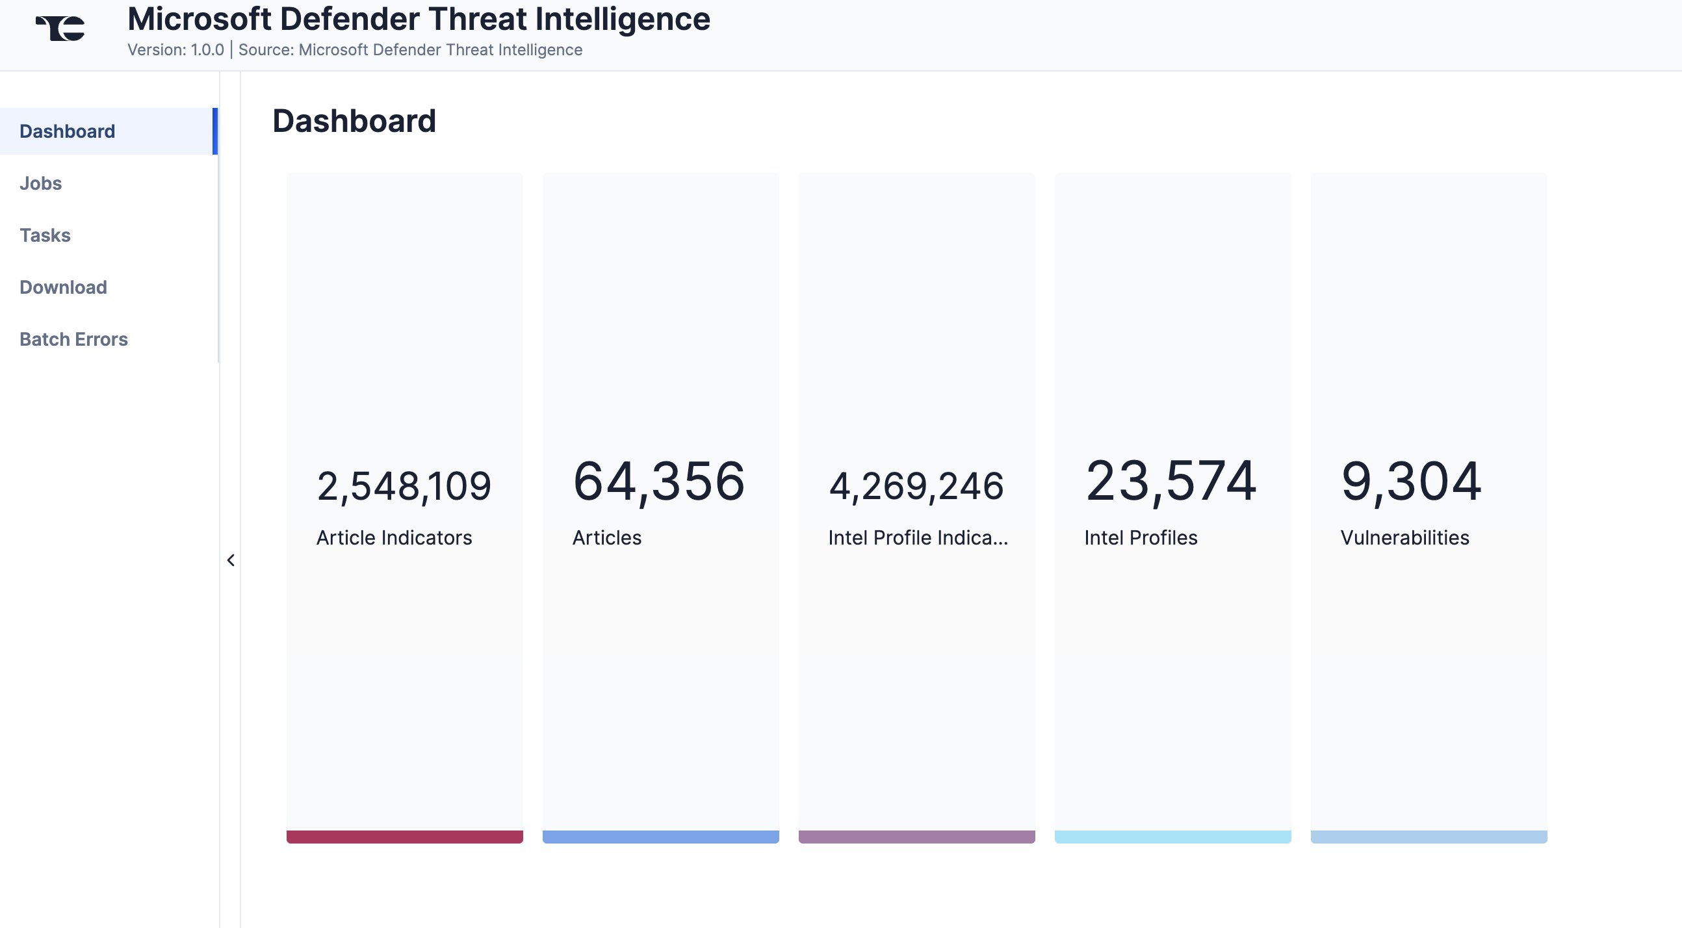Select the Dashboard sidebar item
This screenshot has height=928, width=1682.
[66, 131]
